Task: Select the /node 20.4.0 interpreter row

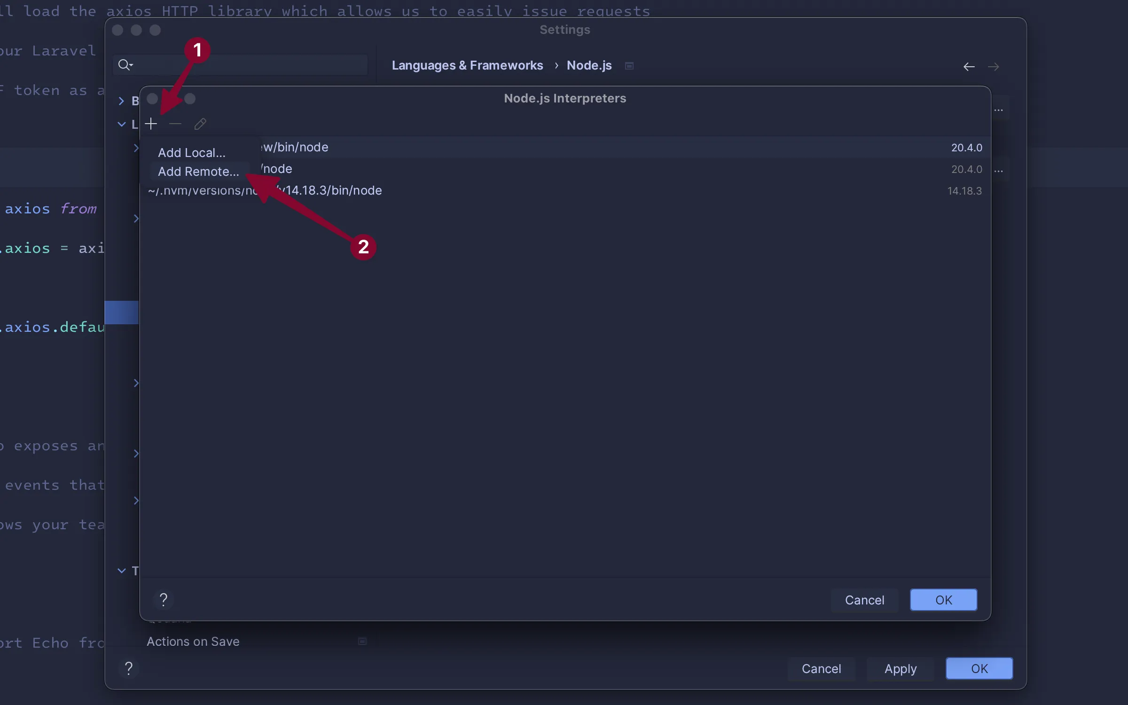Action: [x=565, y=169]
